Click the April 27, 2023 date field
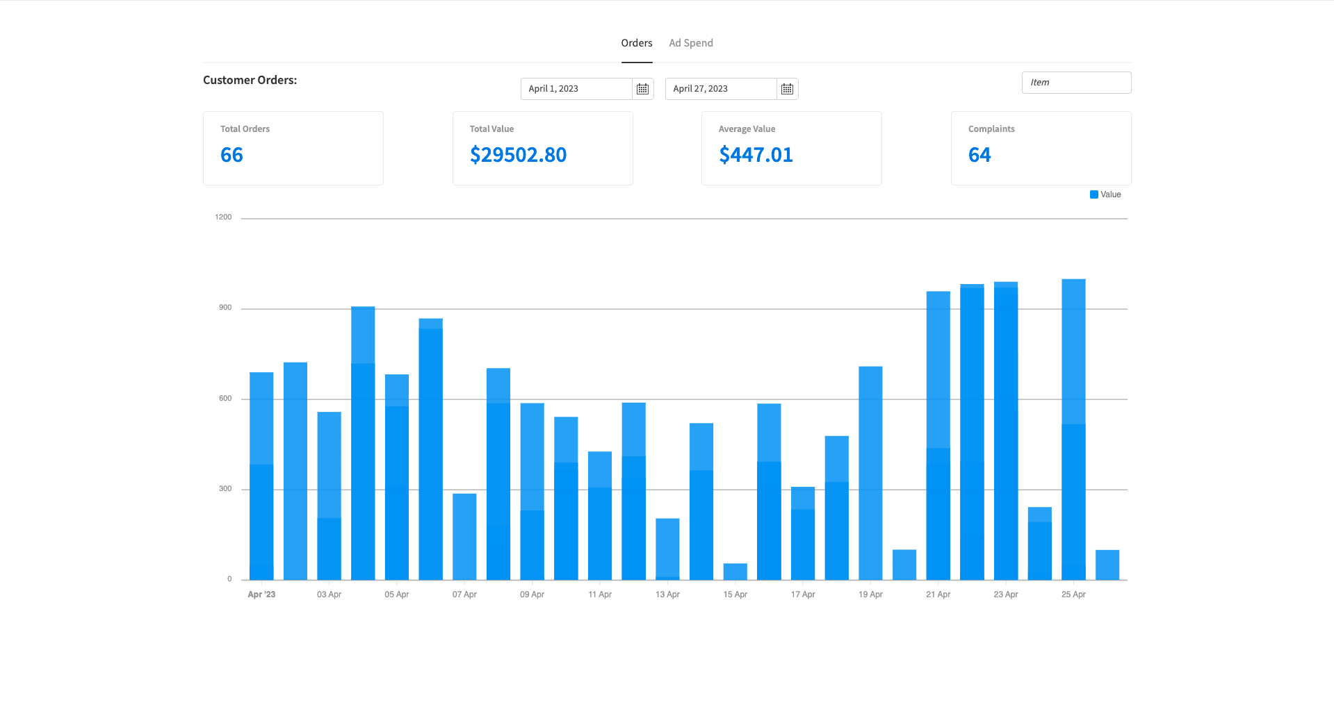Image resolution: width=1334 pixels, height=707 pixels. 721,89
